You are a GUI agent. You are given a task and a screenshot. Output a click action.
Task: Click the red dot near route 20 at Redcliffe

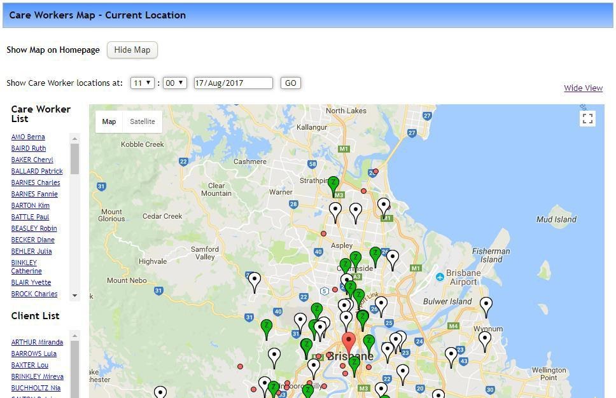point(375,172)
